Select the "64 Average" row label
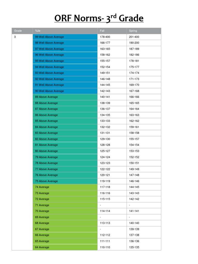198x264 pixels. (42, 247)
